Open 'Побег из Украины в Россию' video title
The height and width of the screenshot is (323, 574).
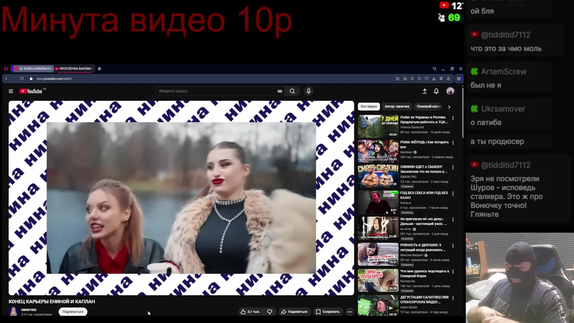(x=424, y=120)
